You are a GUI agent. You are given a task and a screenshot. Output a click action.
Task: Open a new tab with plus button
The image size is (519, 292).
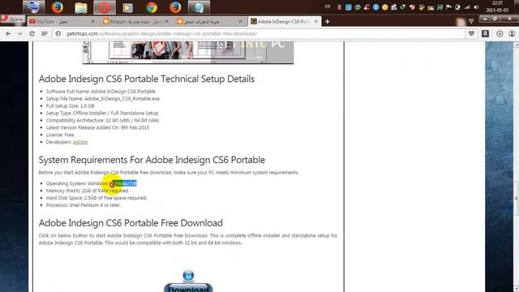tap(328, 22)
